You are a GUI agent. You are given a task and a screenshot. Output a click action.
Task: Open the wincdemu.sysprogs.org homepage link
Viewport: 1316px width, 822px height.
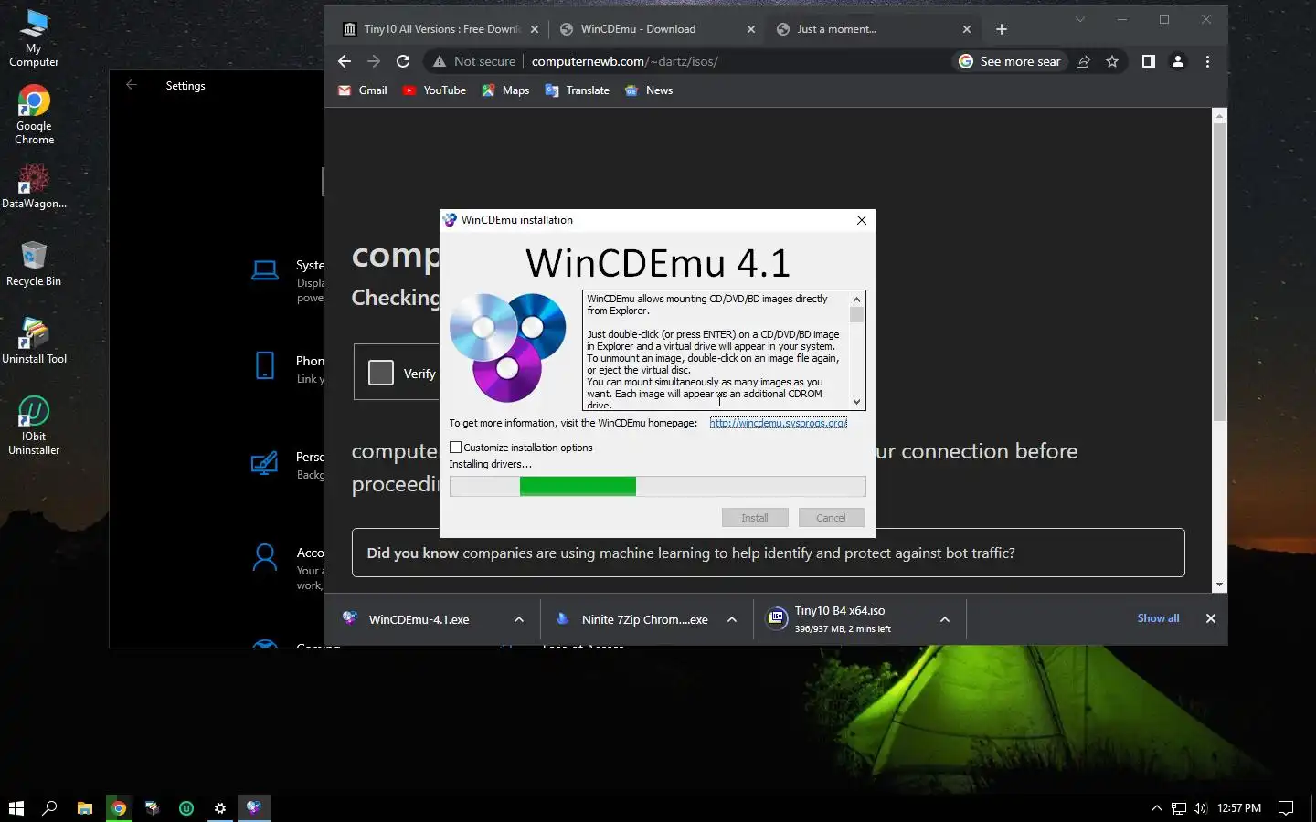(x=779, y=423)
